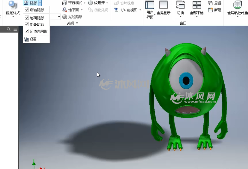Enable 光线跟踪 ray tracing

pyautogui.click(x=72, y=17)
